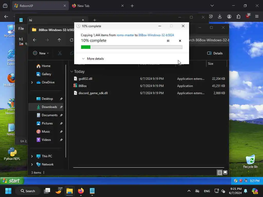
Task: Open a new Firefox tab
Action: click(132, 6)
